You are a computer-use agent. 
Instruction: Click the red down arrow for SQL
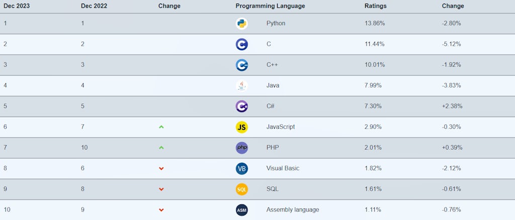[161, 189]
